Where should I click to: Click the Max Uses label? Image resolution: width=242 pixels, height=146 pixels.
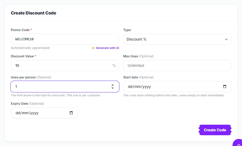click(x=131, y=56)
